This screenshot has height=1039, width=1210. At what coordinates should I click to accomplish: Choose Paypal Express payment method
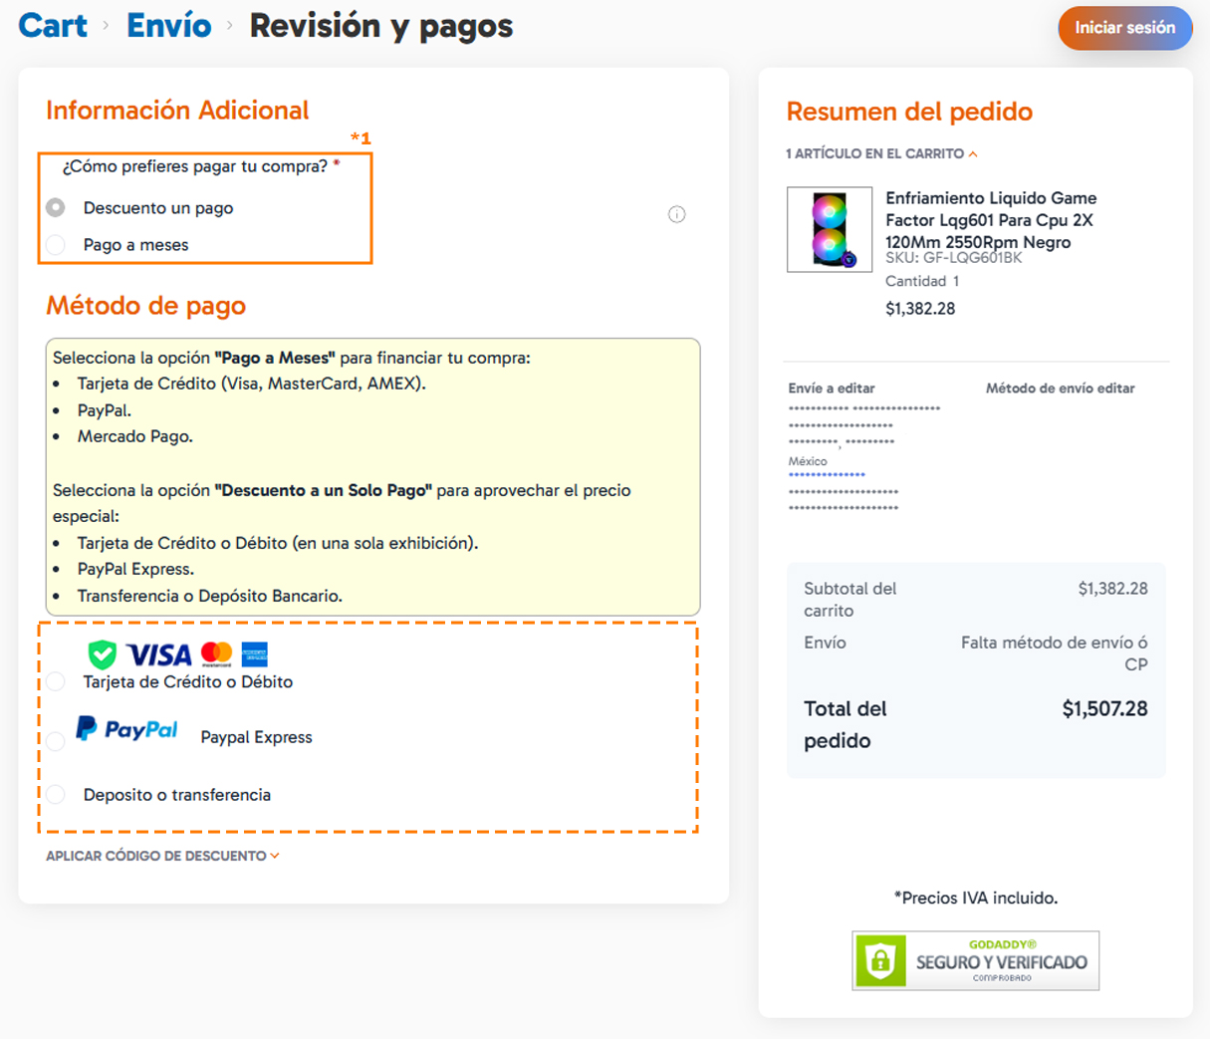coord(56,740)
